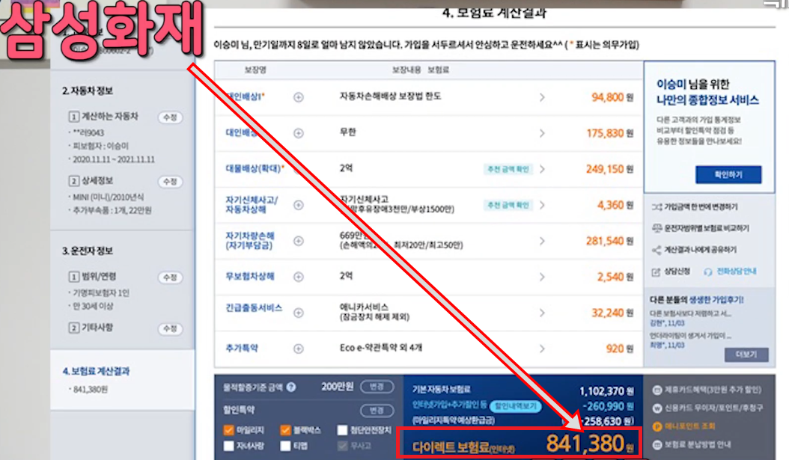Open plus icon for 자기신체사고/자동차상해
The image size is (789, 460).
point(299,205)
